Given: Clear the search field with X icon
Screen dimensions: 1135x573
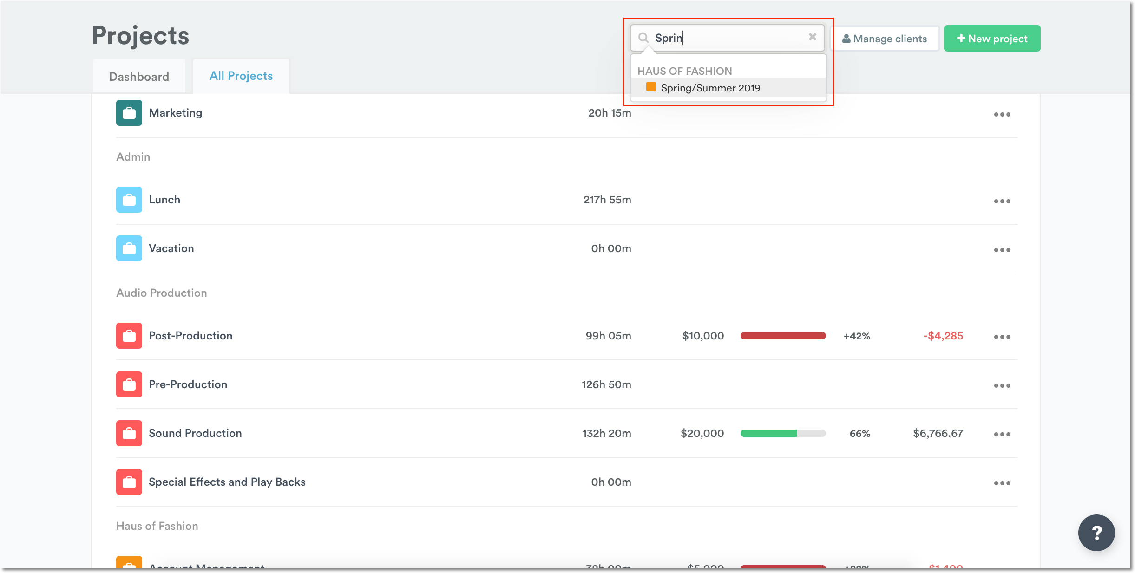Looking at the screenshot, I should click(812, 37).
